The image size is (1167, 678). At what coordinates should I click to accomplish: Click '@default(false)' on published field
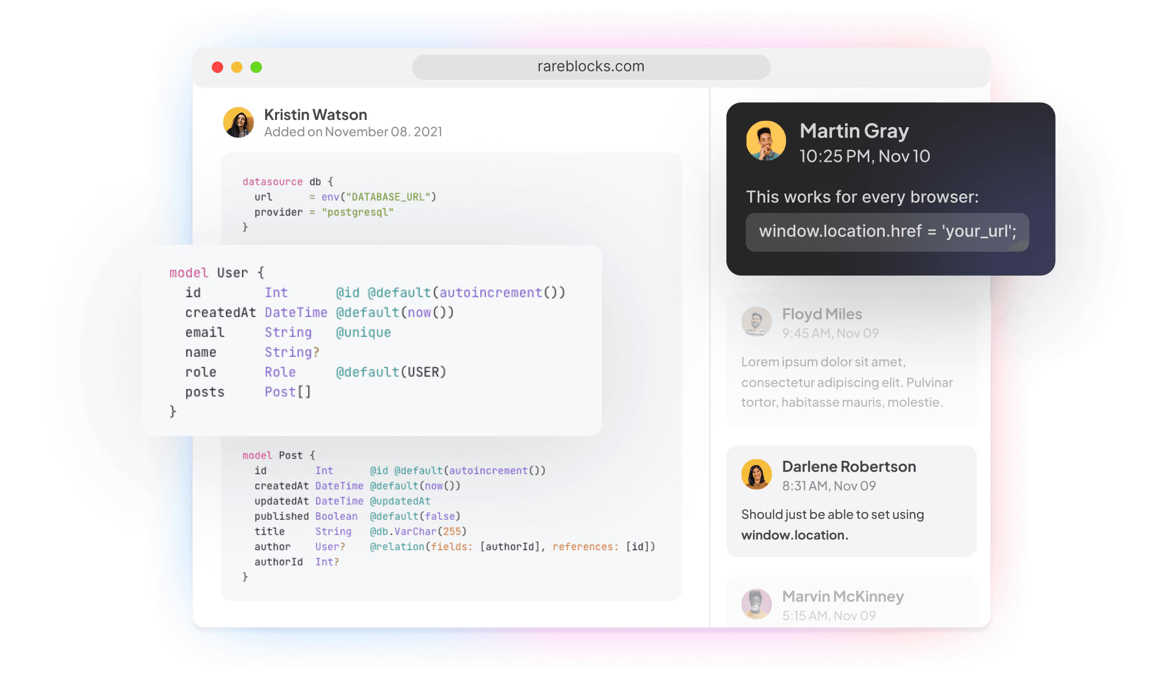(415, 516)
